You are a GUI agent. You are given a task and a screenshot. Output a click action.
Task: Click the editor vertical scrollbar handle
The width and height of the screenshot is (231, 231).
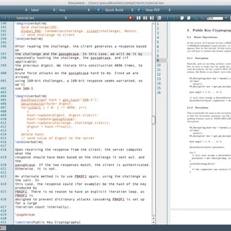click(x=154, y=120)
